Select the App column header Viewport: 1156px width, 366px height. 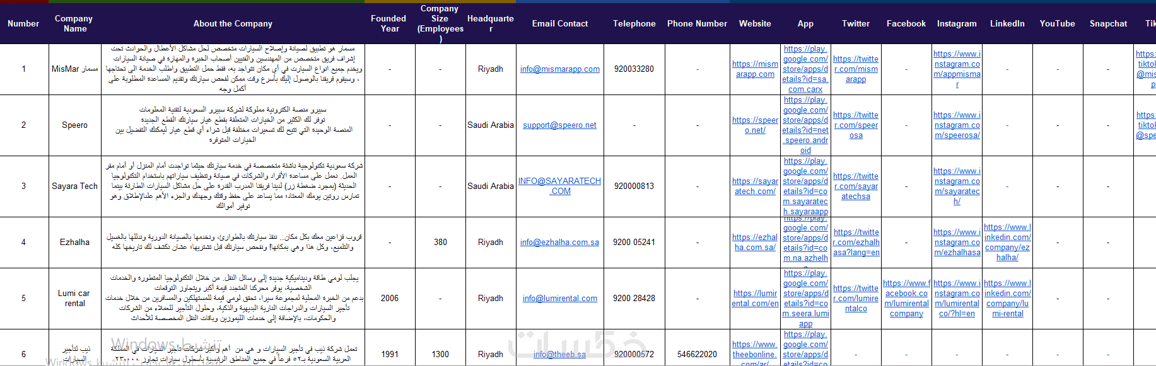(805, 24)
